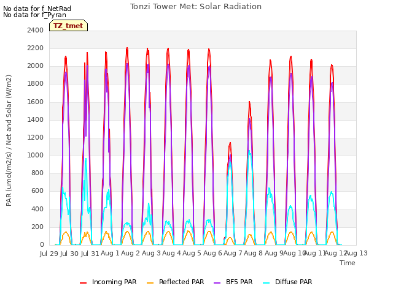Image resolution: width=393 pixels, height=294 pixels.
Task: Click the Aug 1 x-axis date label
Action: 110,253
